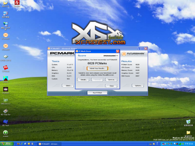This screenshot has height=146, width=195.
Task: Click the Run PCMark button
Action: click(97, 93)
